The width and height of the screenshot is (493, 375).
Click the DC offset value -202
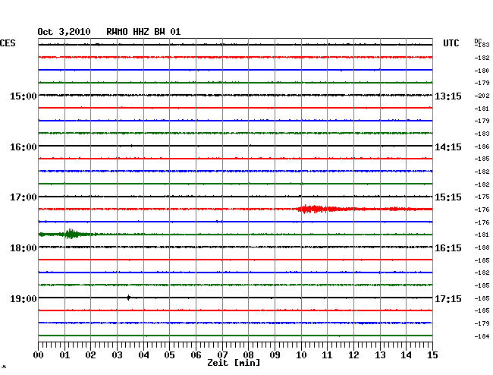coord(482,96)
